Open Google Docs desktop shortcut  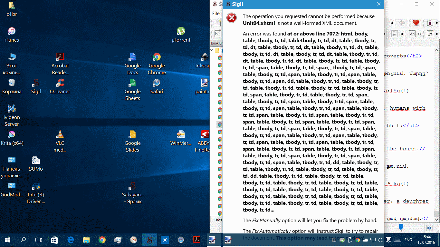pyautogui.click(x=132, y=64)
